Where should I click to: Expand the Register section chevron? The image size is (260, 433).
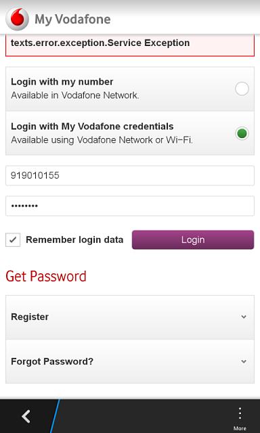(x=244, y=317)
